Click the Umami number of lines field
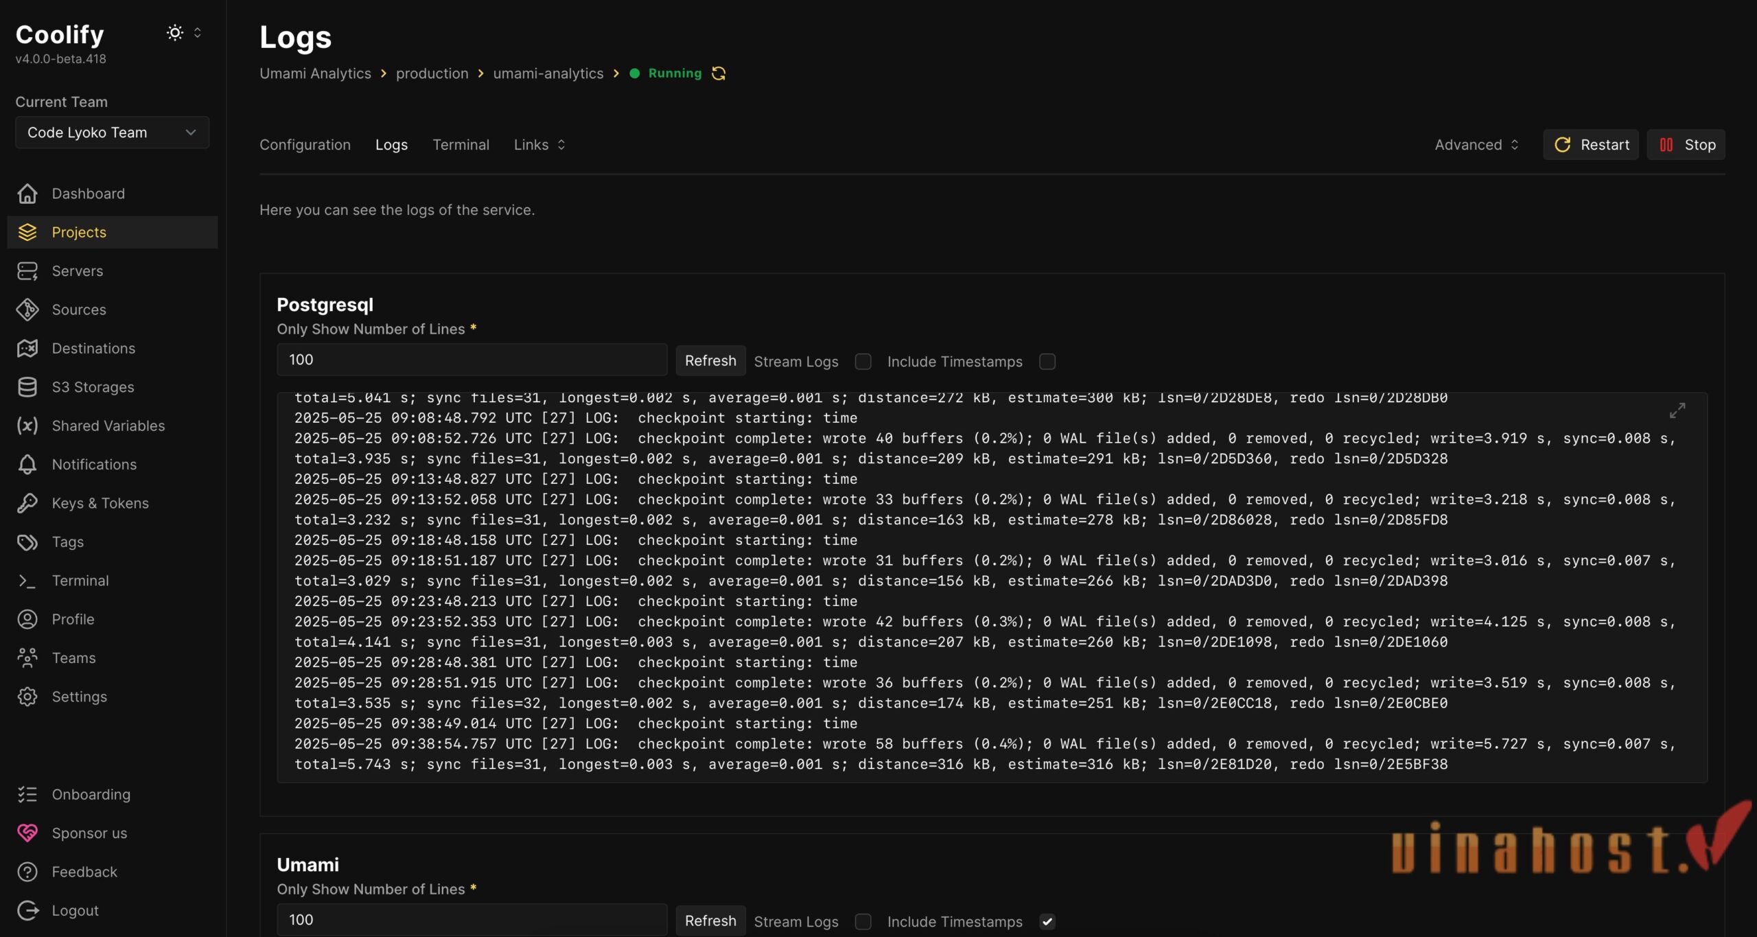This screenshot has width=1757, height=937. click(472, 920)
